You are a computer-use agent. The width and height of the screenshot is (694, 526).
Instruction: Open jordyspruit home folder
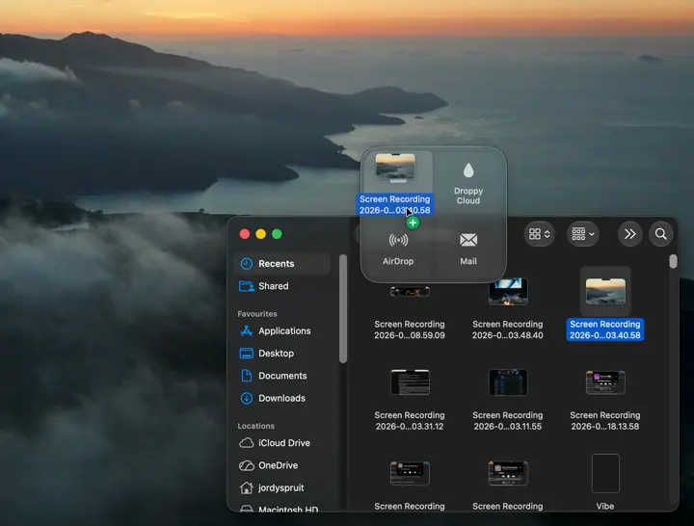click(x=281, y=488)
